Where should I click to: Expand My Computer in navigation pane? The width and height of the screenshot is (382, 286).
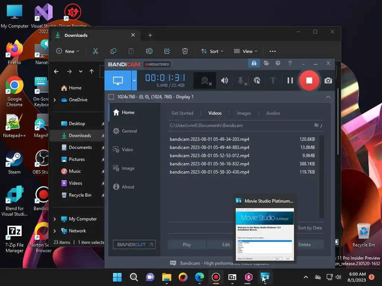pyautogui.click(x=54, y=219)
